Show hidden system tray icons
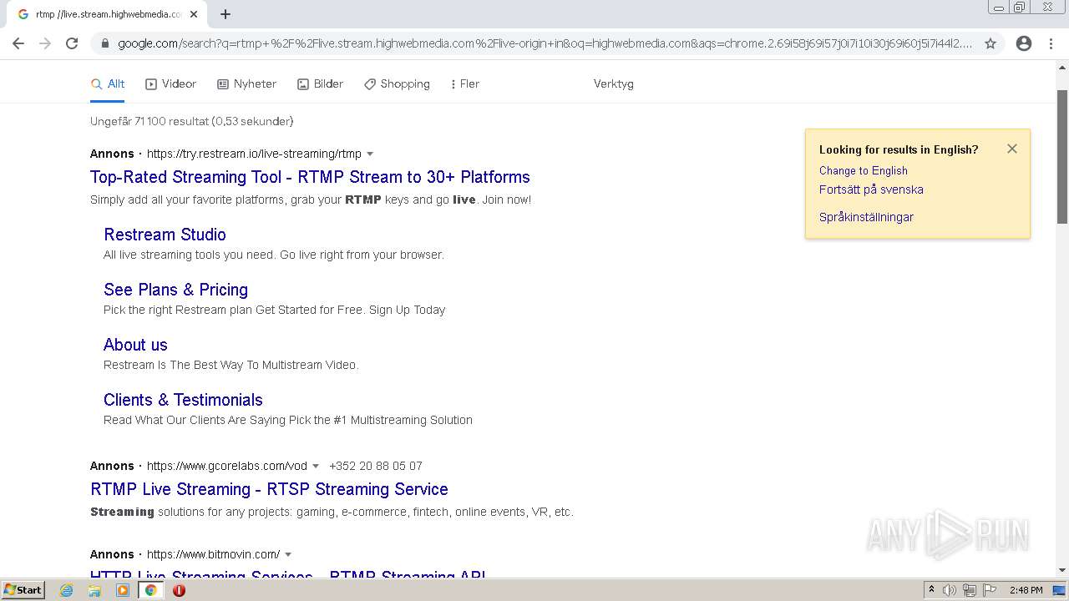The height and width of the screenshot is (601, 1069). click(931, 590)
